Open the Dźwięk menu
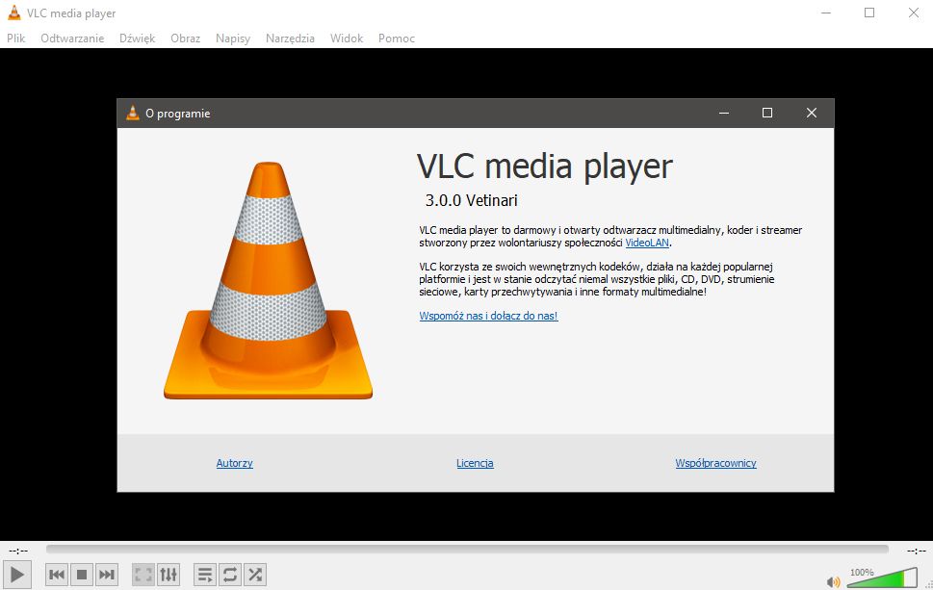This screenshot has width=933, height=590. click(x=138, y=38)
